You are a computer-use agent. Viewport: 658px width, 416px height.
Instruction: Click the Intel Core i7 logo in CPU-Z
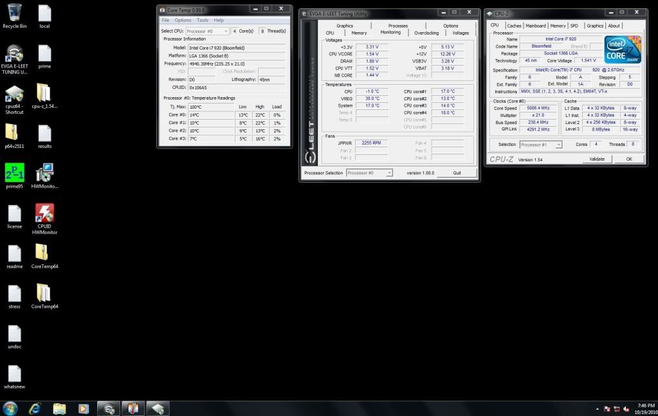[x=623, y=50]
